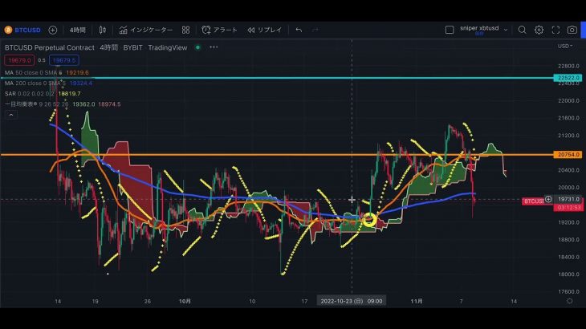Click the 22000.0 price scale label

568,100
